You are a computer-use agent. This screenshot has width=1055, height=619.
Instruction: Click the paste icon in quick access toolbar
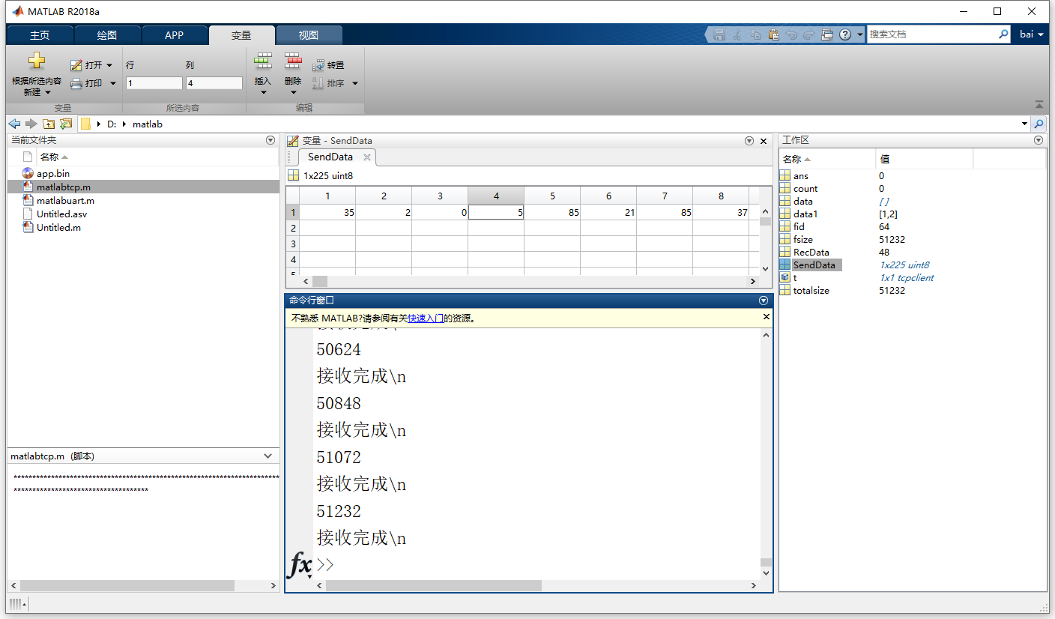[773, 34]
